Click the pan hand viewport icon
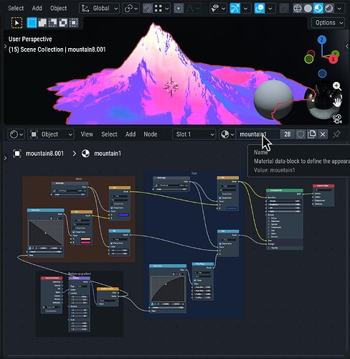 coord(337,103)
